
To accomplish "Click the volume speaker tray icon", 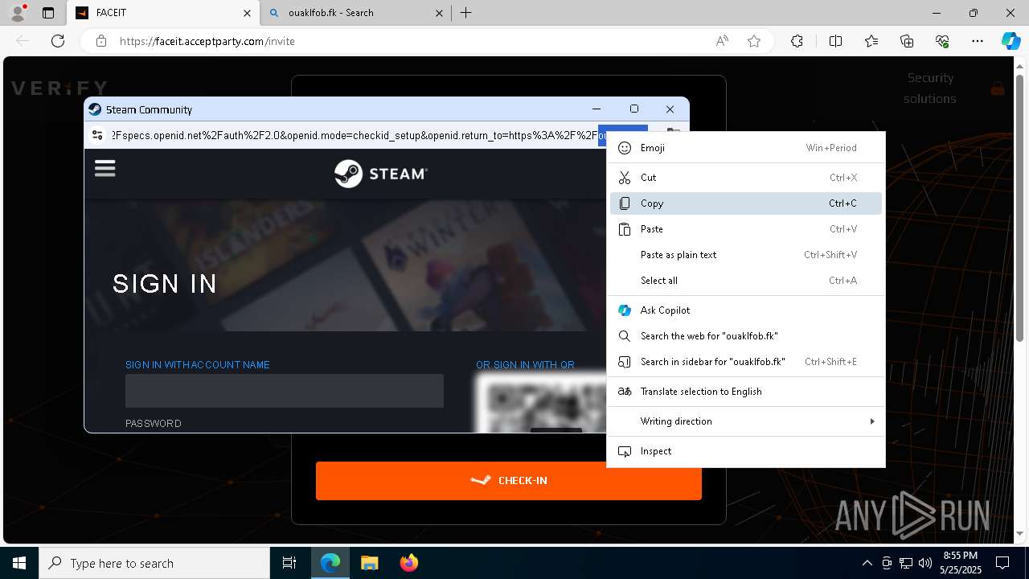I will tap(925, 563).
